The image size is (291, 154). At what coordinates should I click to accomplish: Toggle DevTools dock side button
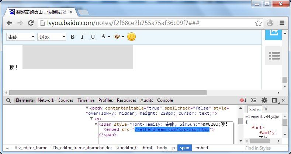[275, 100]
